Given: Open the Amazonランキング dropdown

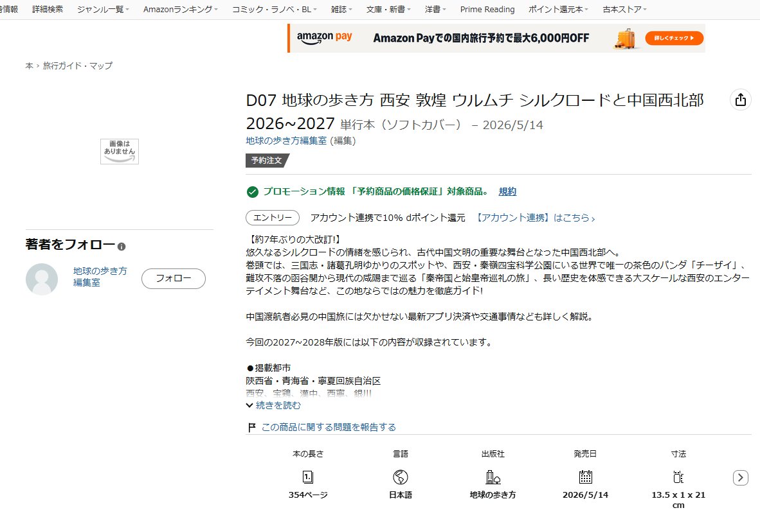Looking at the screenshot, I should point(180,9).
